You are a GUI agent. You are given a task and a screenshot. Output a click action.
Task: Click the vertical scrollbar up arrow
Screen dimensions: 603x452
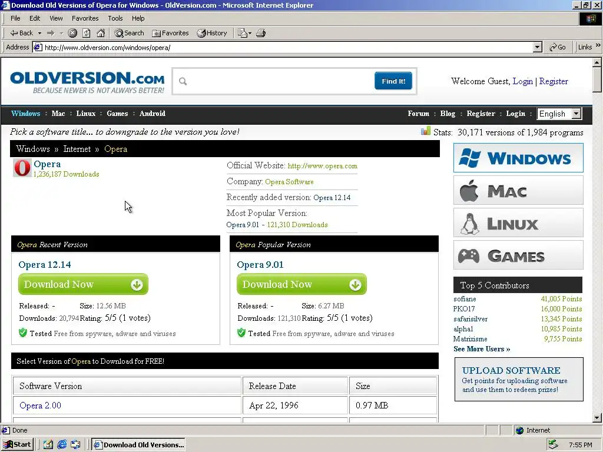[x=597, y=62]
